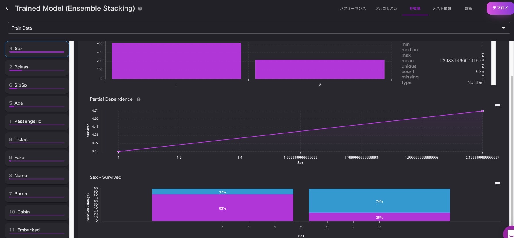
Task: Open Sex - Survived chart hamburger menu
Action: tap(497, 184)
